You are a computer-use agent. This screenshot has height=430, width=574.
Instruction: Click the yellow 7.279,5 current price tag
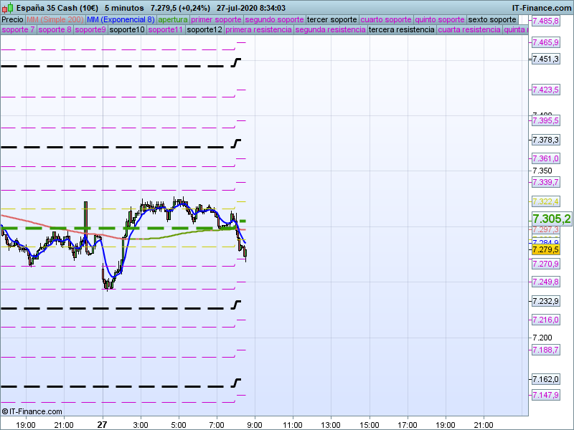pos(545,249)
